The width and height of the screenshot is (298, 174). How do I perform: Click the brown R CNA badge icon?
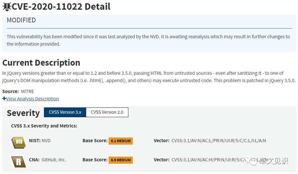tap(19, 162)
